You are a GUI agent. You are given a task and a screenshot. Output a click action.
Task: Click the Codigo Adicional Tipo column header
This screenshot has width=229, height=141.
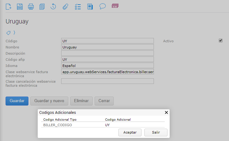click(60, 120)
